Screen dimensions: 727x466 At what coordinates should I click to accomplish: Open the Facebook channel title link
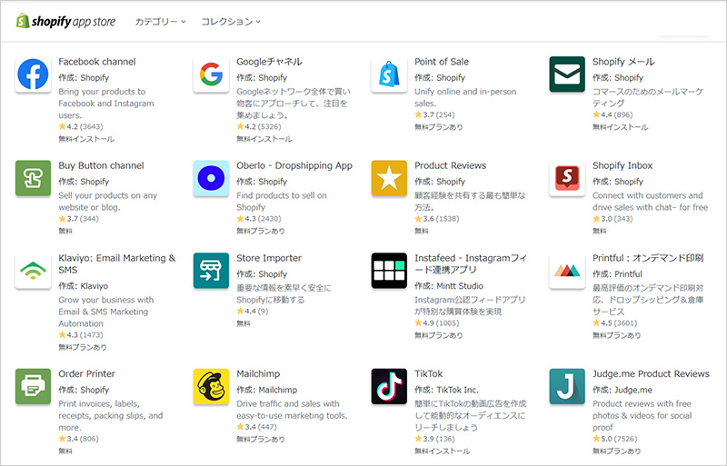pyautogui.click(x=97, y=62)
